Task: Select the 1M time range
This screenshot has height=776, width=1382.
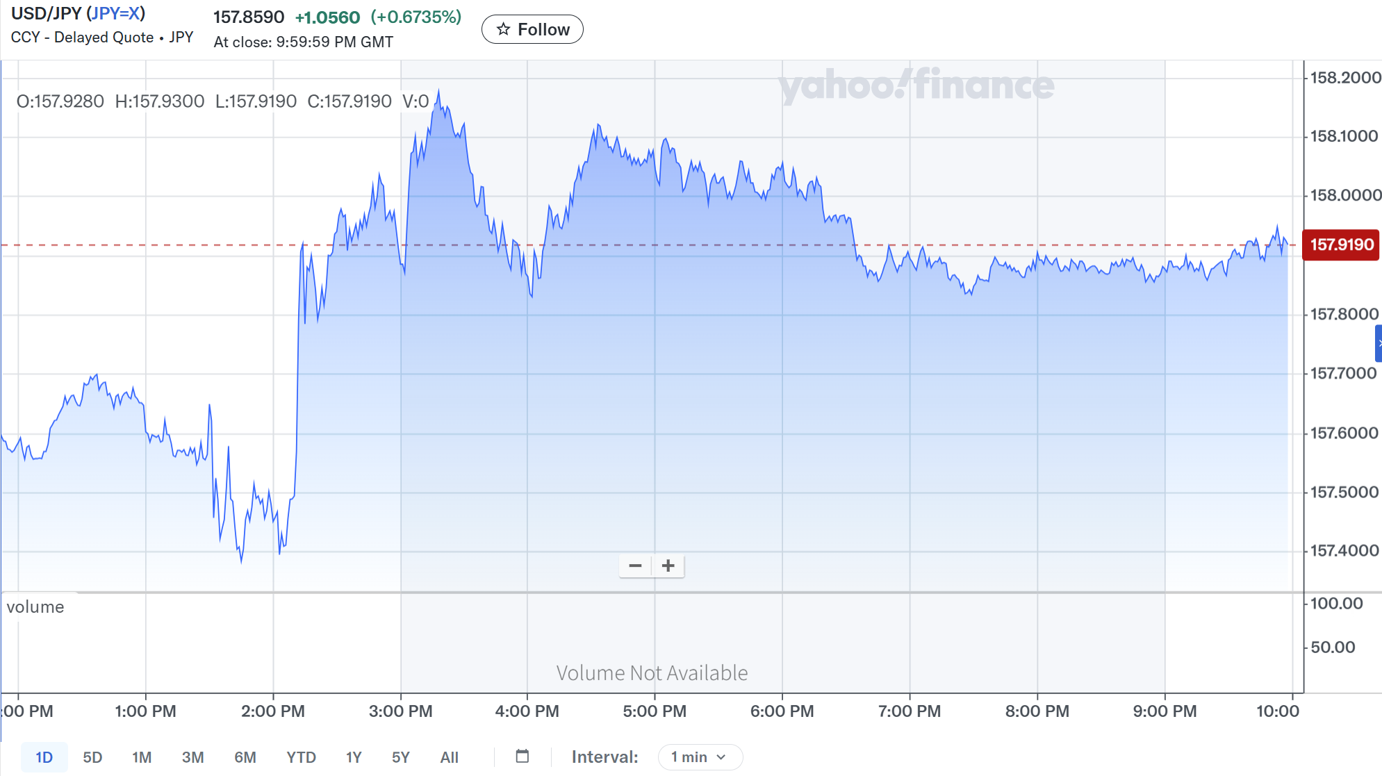Action: (x=142, y=757)
